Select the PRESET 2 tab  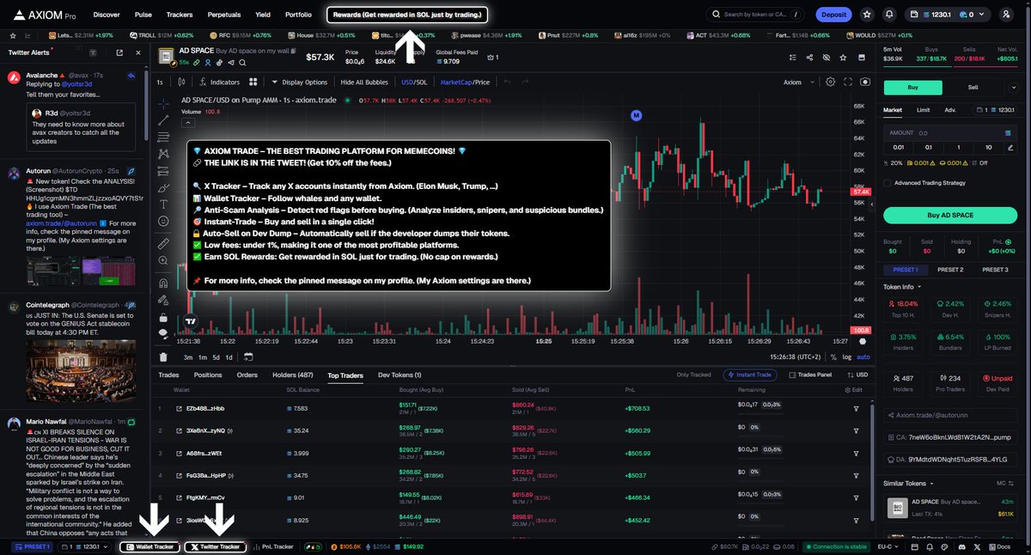pyautogui.click(x=949, y=270)
